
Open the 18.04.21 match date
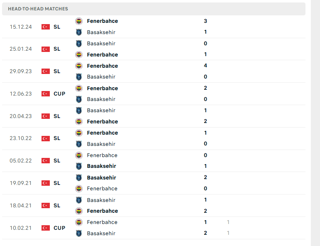point(21,206)
